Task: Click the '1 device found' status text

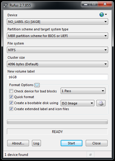Action: pos(16,155)
